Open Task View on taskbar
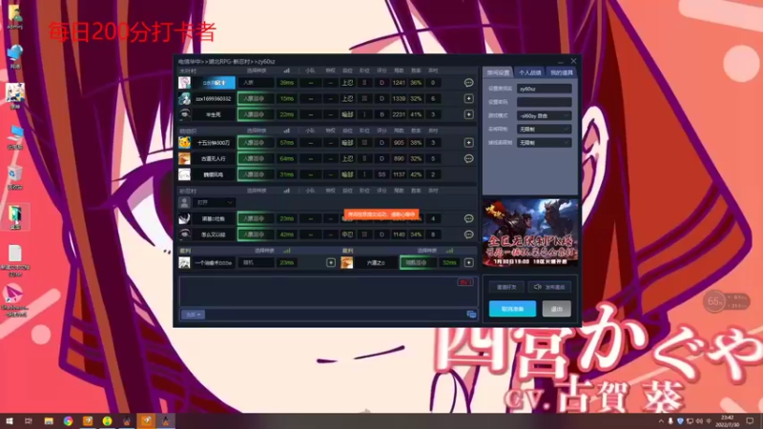This screenshot has height=429, width=763. (x=29, y=421)
